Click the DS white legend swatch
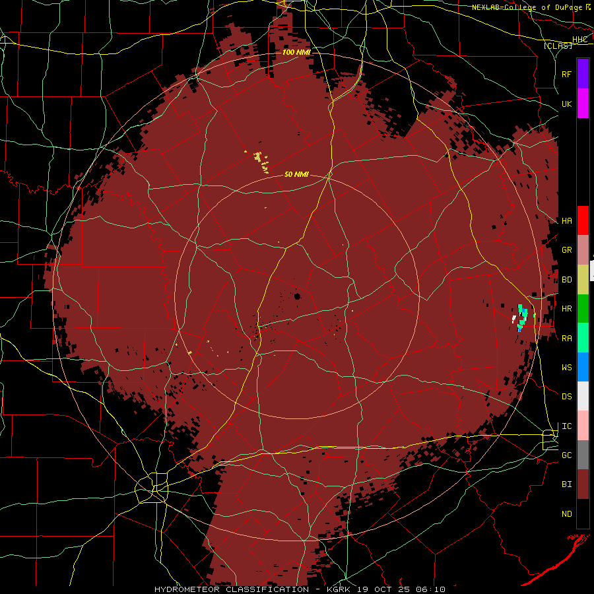 click(x=583, y=396)
